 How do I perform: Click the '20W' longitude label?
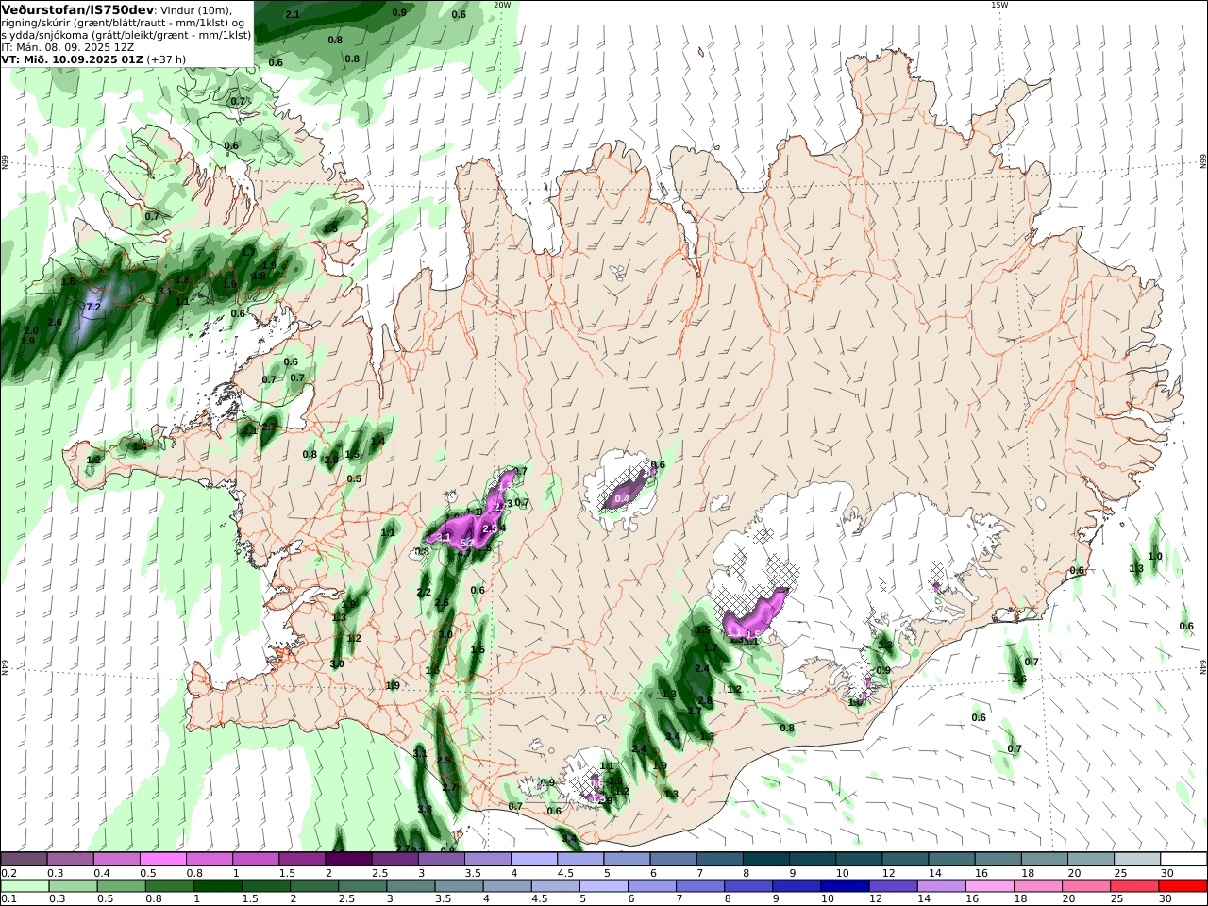(502, 5)
